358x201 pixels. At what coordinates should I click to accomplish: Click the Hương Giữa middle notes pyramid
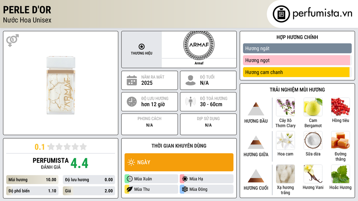click(256, 142)
